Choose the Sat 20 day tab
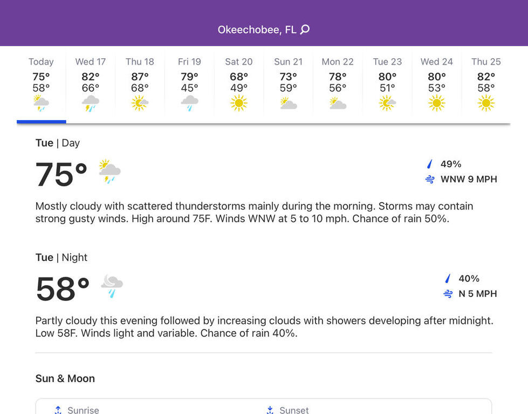This screenshot has width=528, height=414. pyautogui.click(x=239, y=84)
